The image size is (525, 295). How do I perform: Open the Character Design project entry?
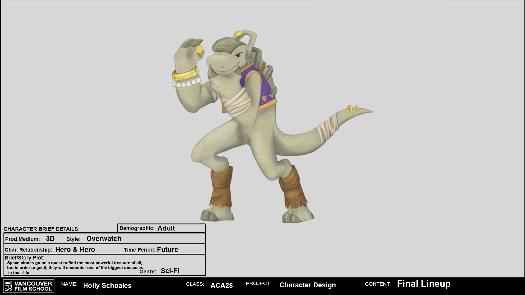tap(308, 285)
